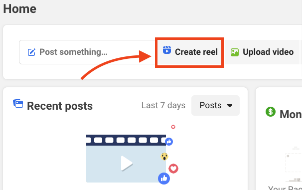This screenshot has height=190, width=302.
Task: Click the large blue thumbs-up like icon
Action: 164,179
